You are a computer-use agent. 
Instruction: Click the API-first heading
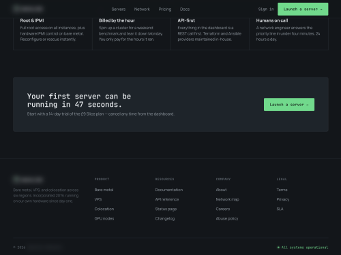tap(186, 20)
